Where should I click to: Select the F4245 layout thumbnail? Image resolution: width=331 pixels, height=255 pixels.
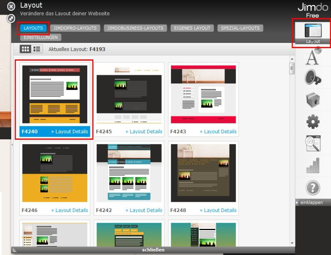(129, 94)
